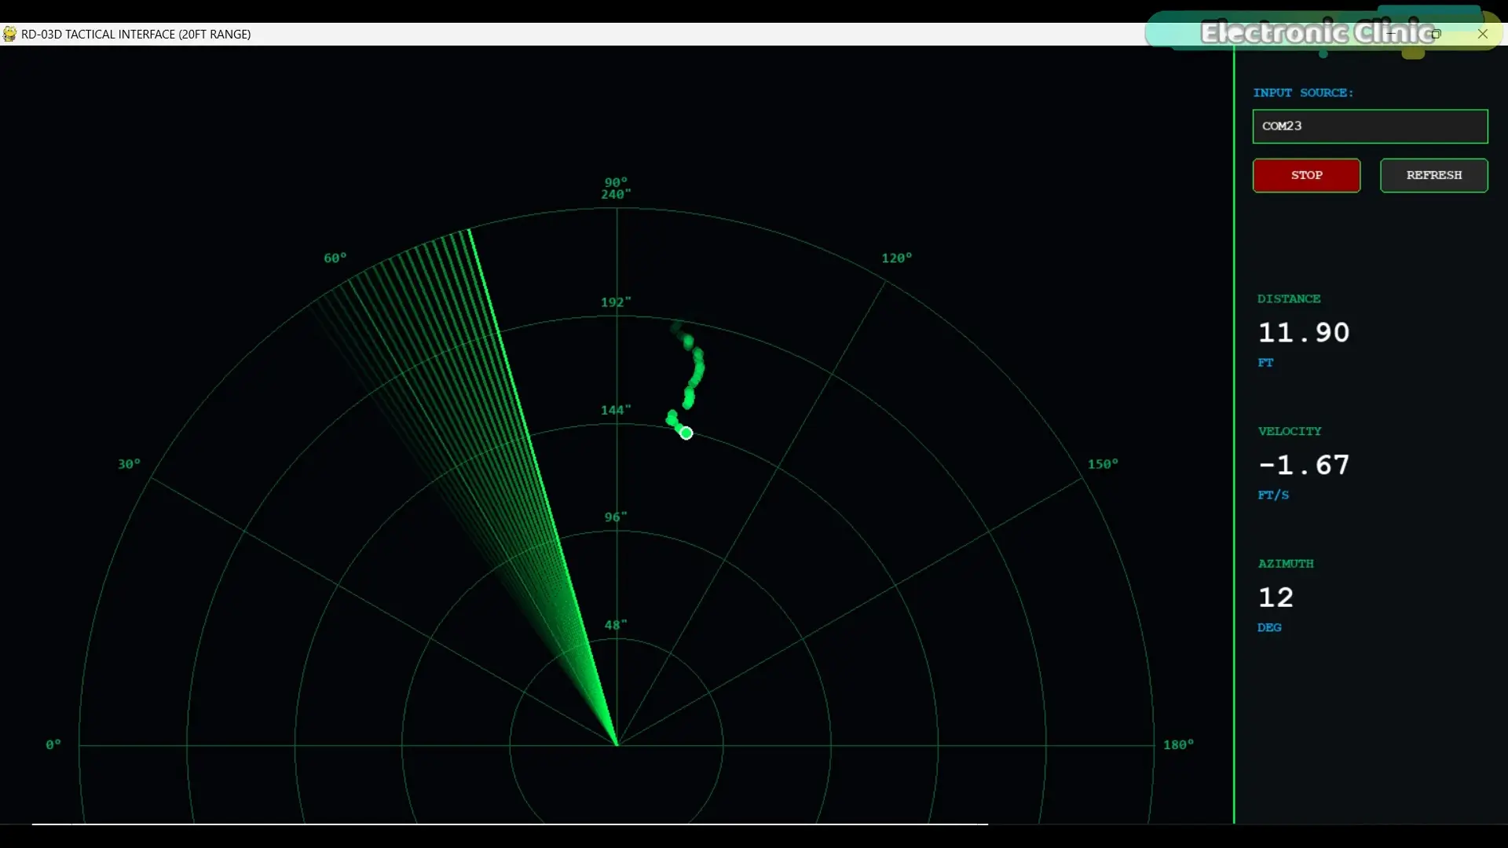Click the 240" range ring label
The width and height of the screenshot is (1508, 848).
point(616,195)
